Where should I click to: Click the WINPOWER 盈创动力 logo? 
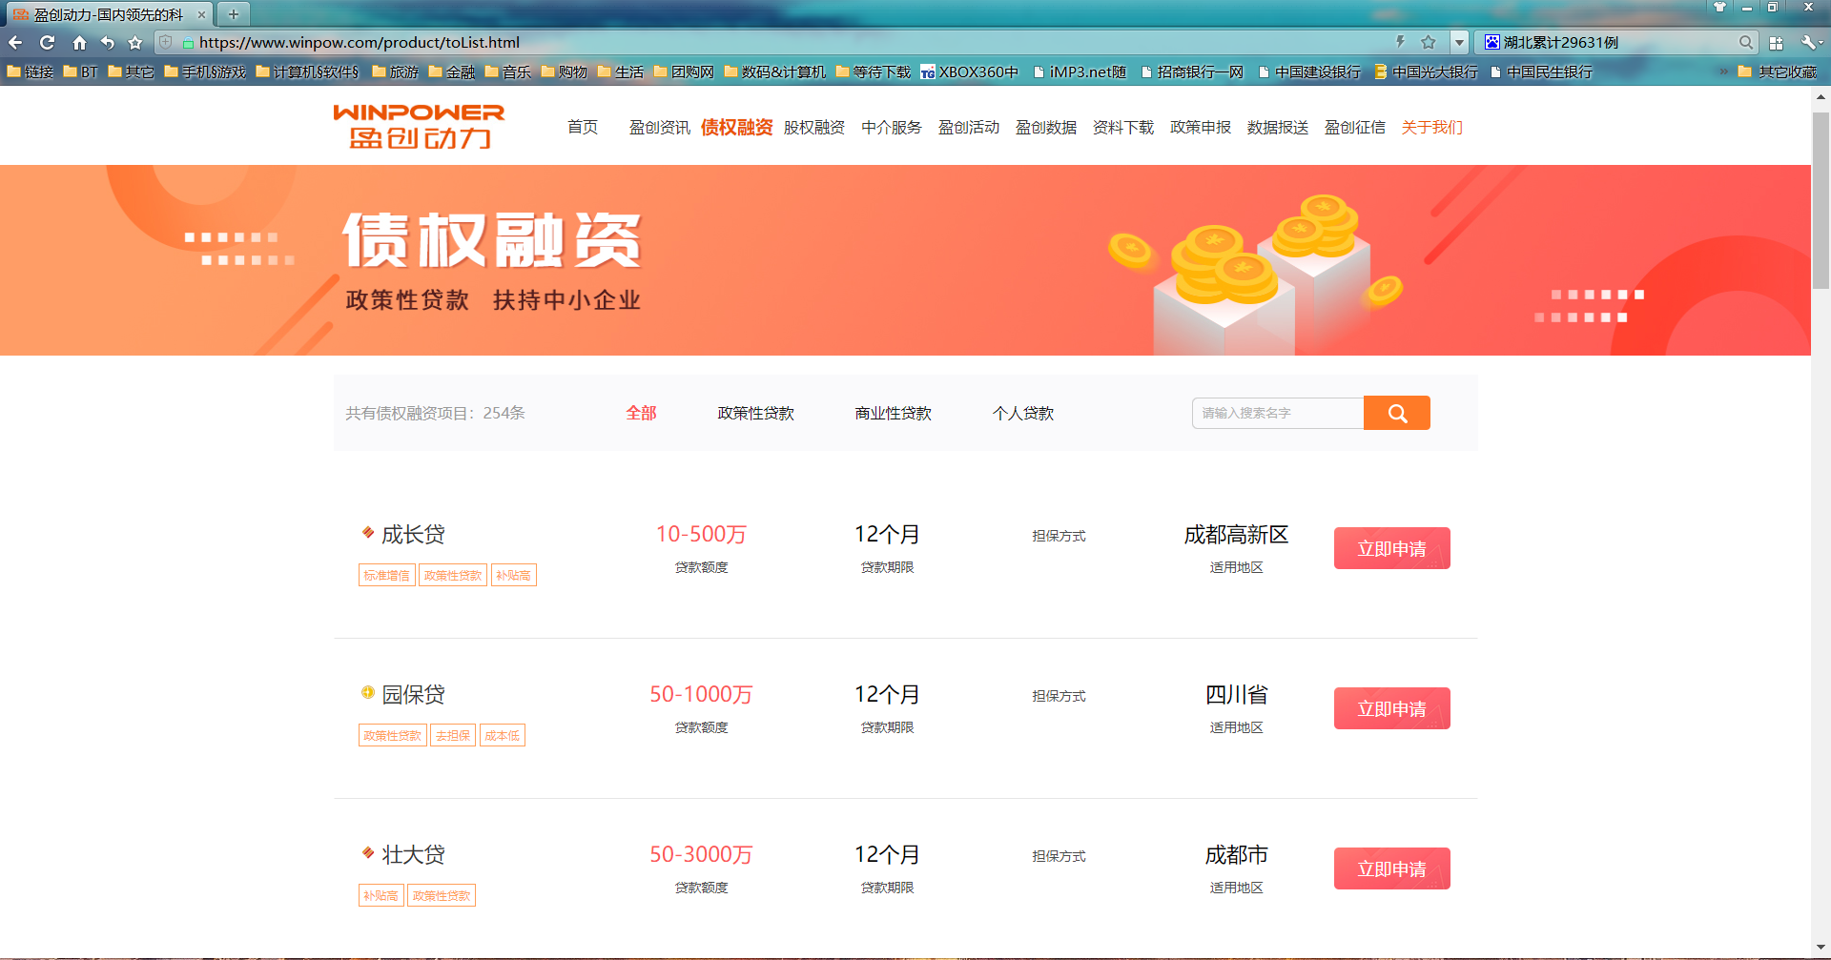[419, 127]
